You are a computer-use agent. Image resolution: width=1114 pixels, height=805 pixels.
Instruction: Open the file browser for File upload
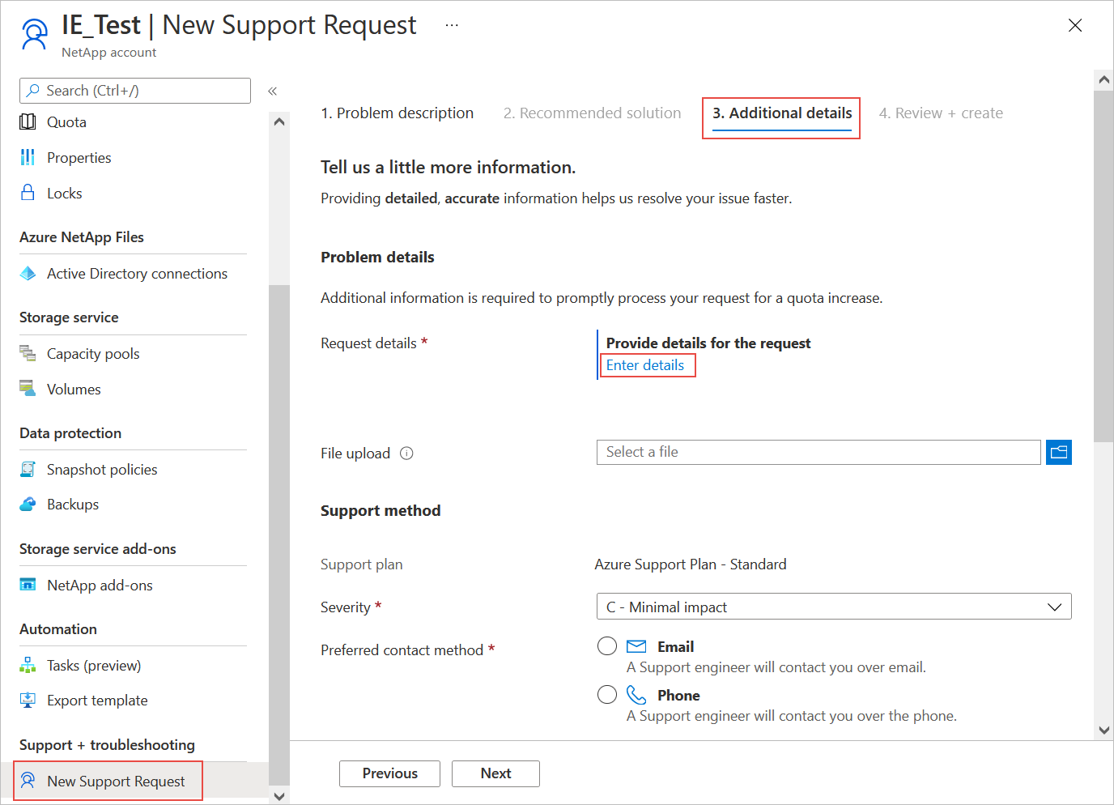1058,452
